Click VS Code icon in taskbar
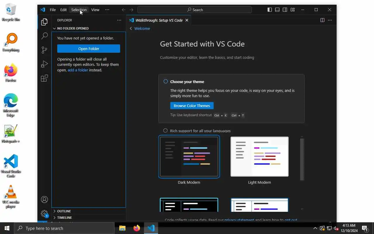The width and height of the screenshot is (374, 234). click(151, 228)
